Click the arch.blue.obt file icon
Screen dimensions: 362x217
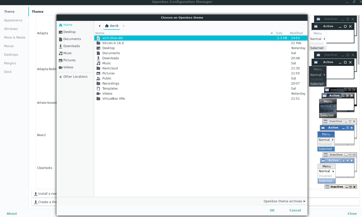(x=98, y=38)
